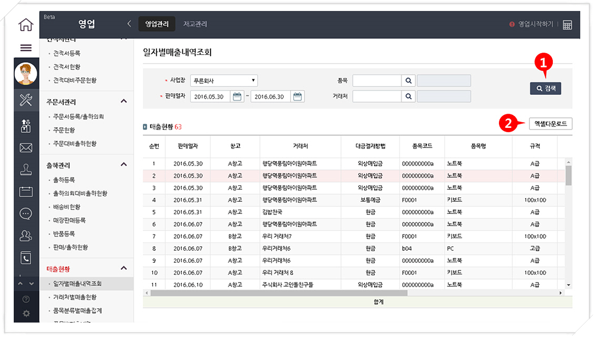Click the 엑셀다운로드 button
This screenshot has width=594, height=339.
pyautogui.click(x=551, y=124)
